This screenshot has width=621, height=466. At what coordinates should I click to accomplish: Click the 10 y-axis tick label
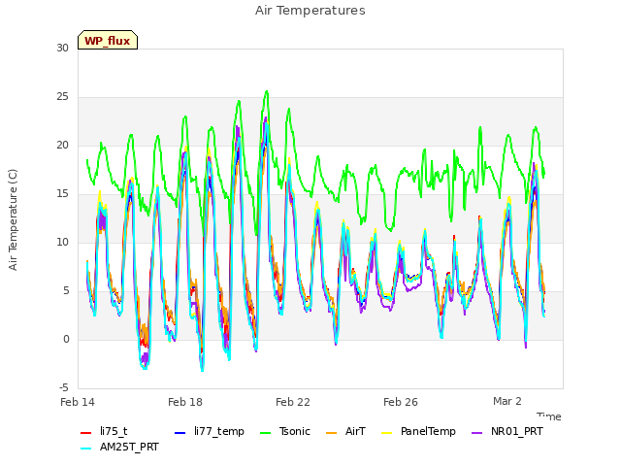point(62,242)
